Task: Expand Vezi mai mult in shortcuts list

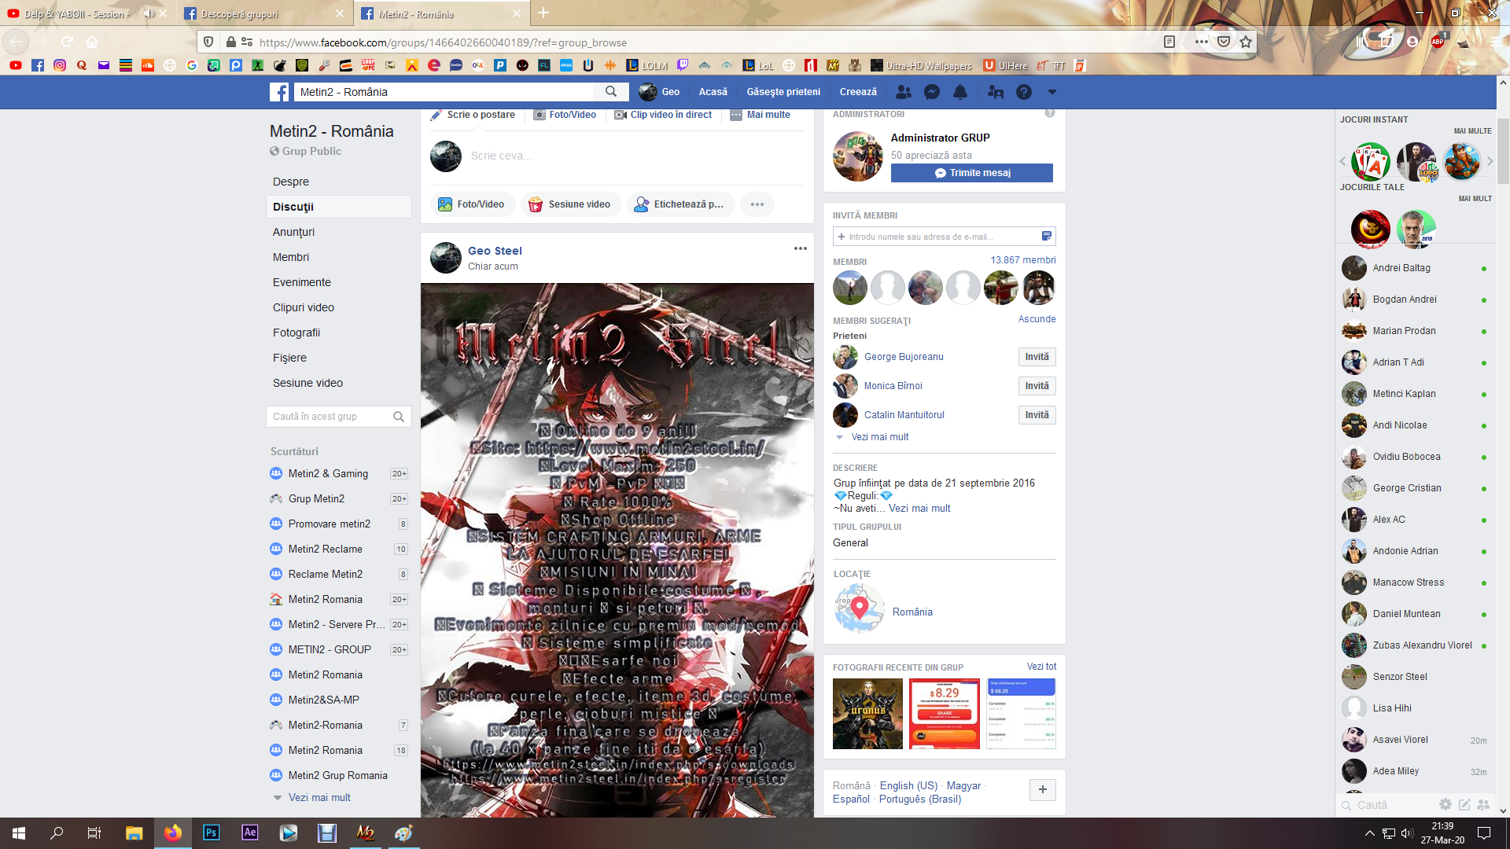Action: [319, 797]
